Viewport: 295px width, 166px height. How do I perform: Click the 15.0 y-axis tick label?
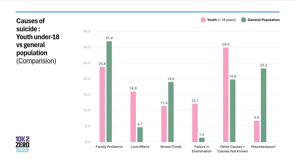pos(87,95)
